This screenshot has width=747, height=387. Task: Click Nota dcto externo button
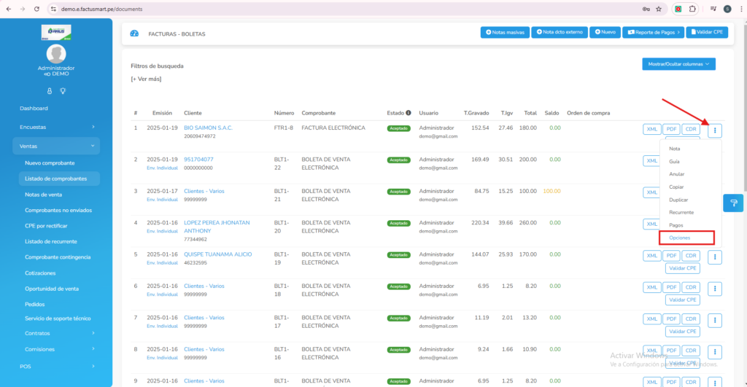560,32
